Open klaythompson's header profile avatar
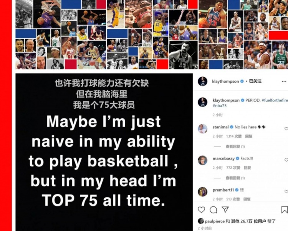The width and height of the screenshot is (288, 231). click(x=203, y=81)
